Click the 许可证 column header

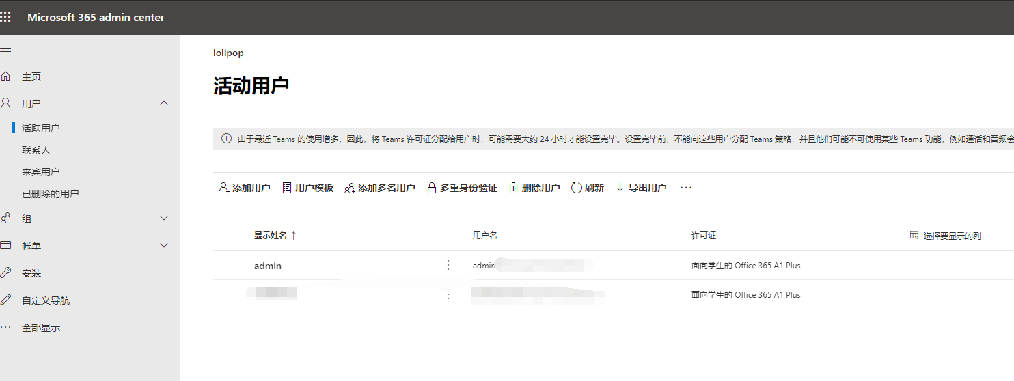coord(704,235)
